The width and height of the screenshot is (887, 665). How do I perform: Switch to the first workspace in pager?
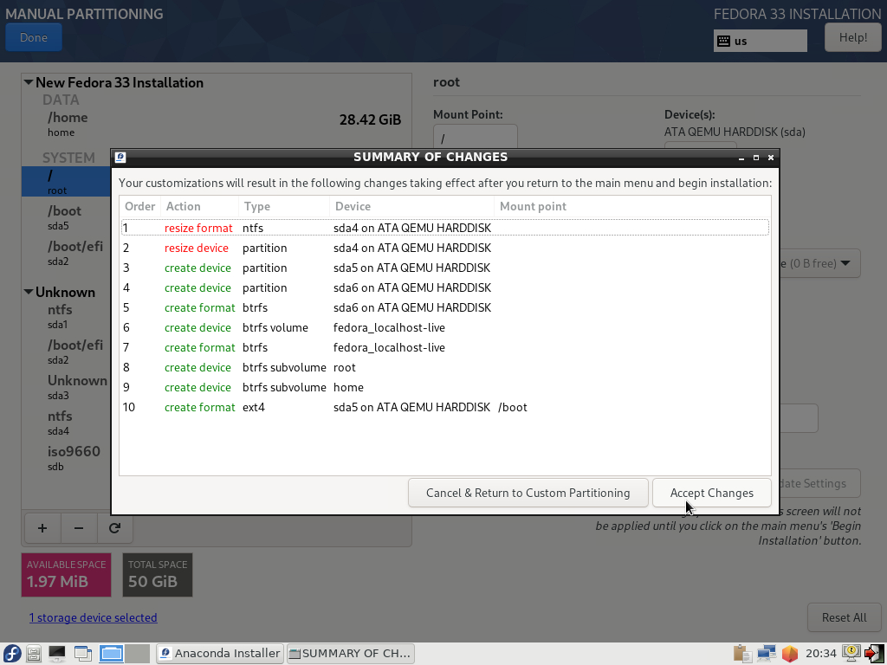pyautogui.click(x=112, y=654)
